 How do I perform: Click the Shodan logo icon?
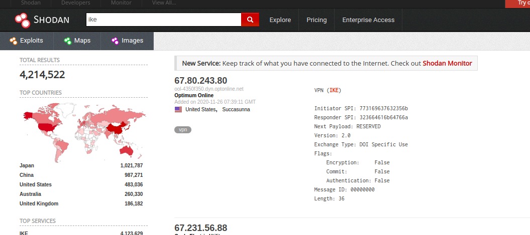coord(22,20)
